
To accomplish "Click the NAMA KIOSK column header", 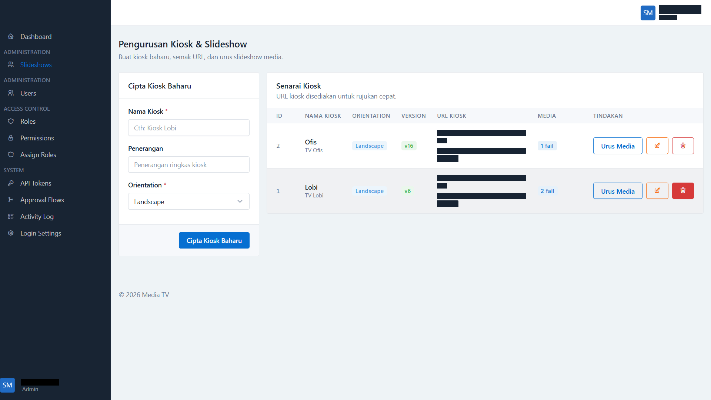I will click(323, 116).
